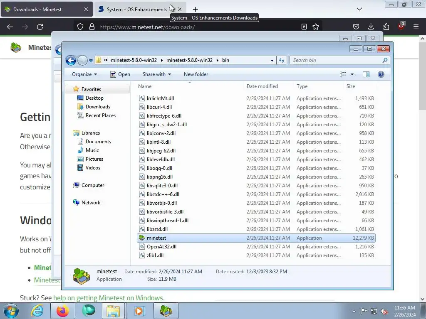Click Firefox back button
The width and height of the screenshot is (426, 319).
(x=10, y=27)
